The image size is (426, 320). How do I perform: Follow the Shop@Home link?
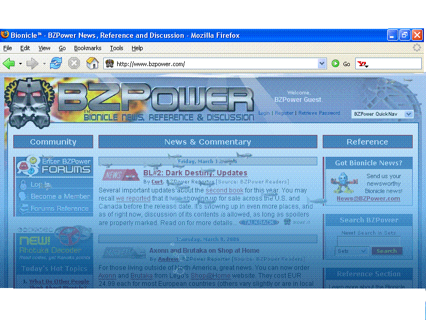210,275
